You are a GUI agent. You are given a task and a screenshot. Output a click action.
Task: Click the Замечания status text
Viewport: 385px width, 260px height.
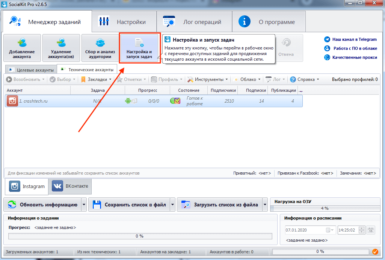(x=358, y=173)
